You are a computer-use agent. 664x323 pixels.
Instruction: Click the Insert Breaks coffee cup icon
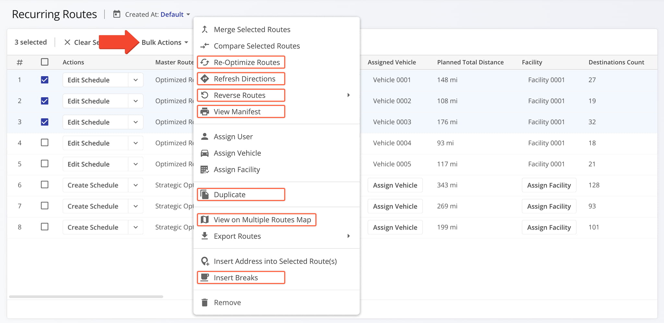point(205,277)
